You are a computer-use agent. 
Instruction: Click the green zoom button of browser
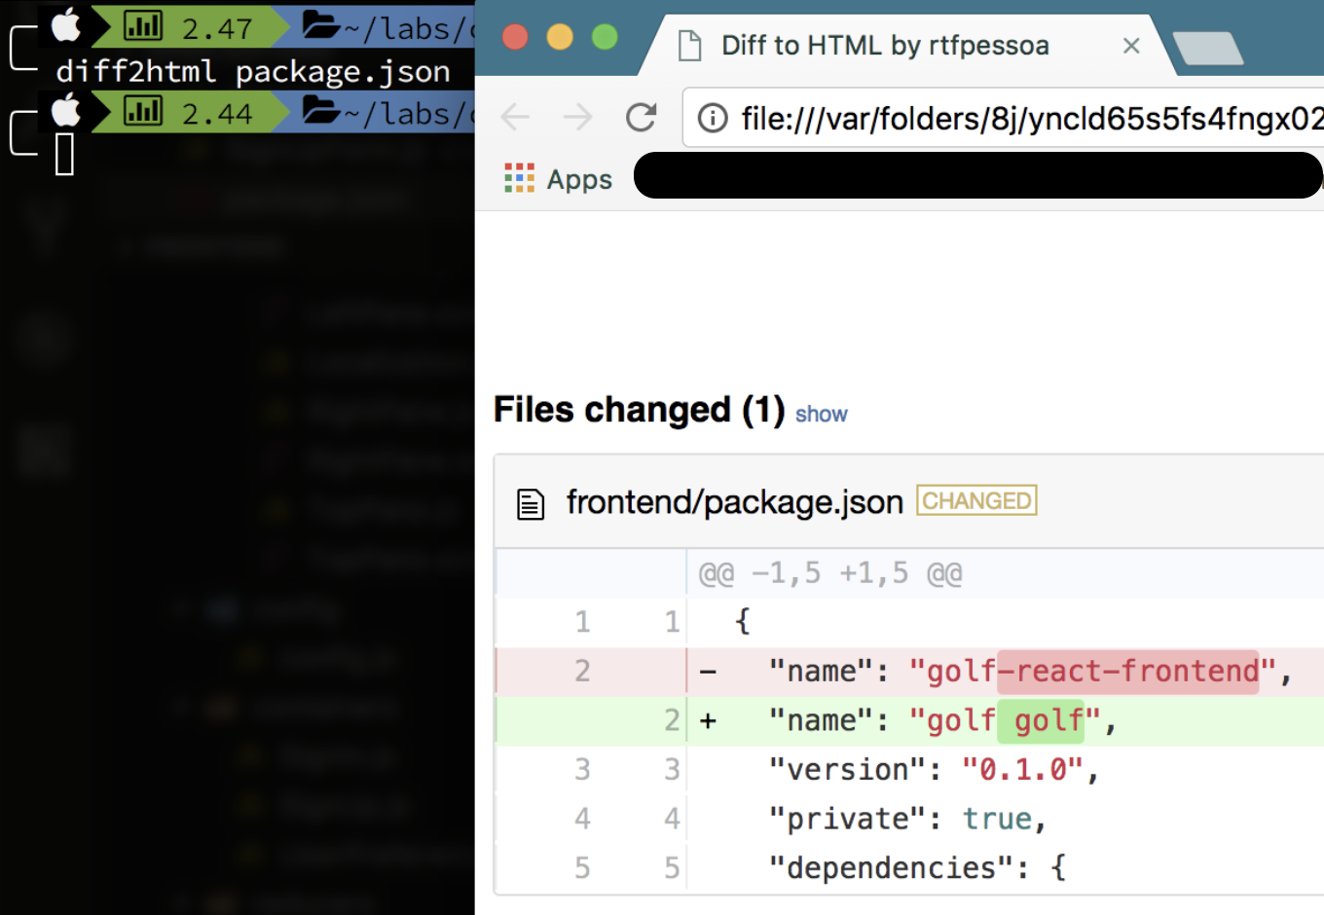pos(605,37)
